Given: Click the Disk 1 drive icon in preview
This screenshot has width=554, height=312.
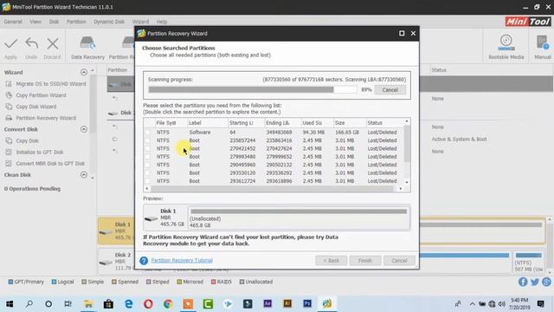Looking at the screenshot, I should coord(151,218).
